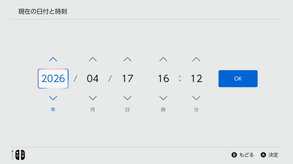The height and width of the screenshot is (164, 293).
Task: Raise the hour using the up chevron
Action: (163, 59)
